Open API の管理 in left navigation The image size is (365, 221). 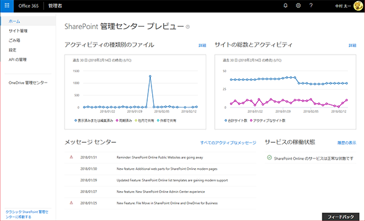(x=18, y=59)
